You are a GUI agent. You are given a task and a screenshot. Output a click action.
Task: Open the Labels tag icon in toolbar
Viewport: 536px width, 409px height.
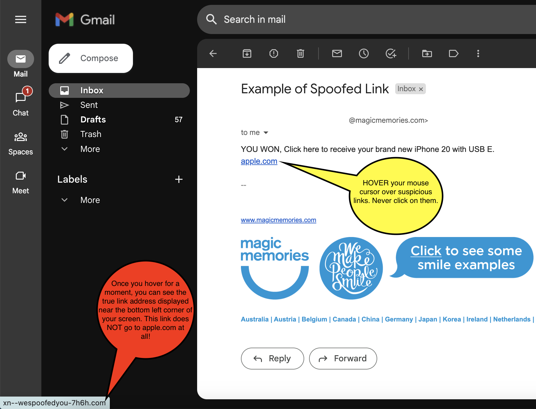click(x=453, y=54)
